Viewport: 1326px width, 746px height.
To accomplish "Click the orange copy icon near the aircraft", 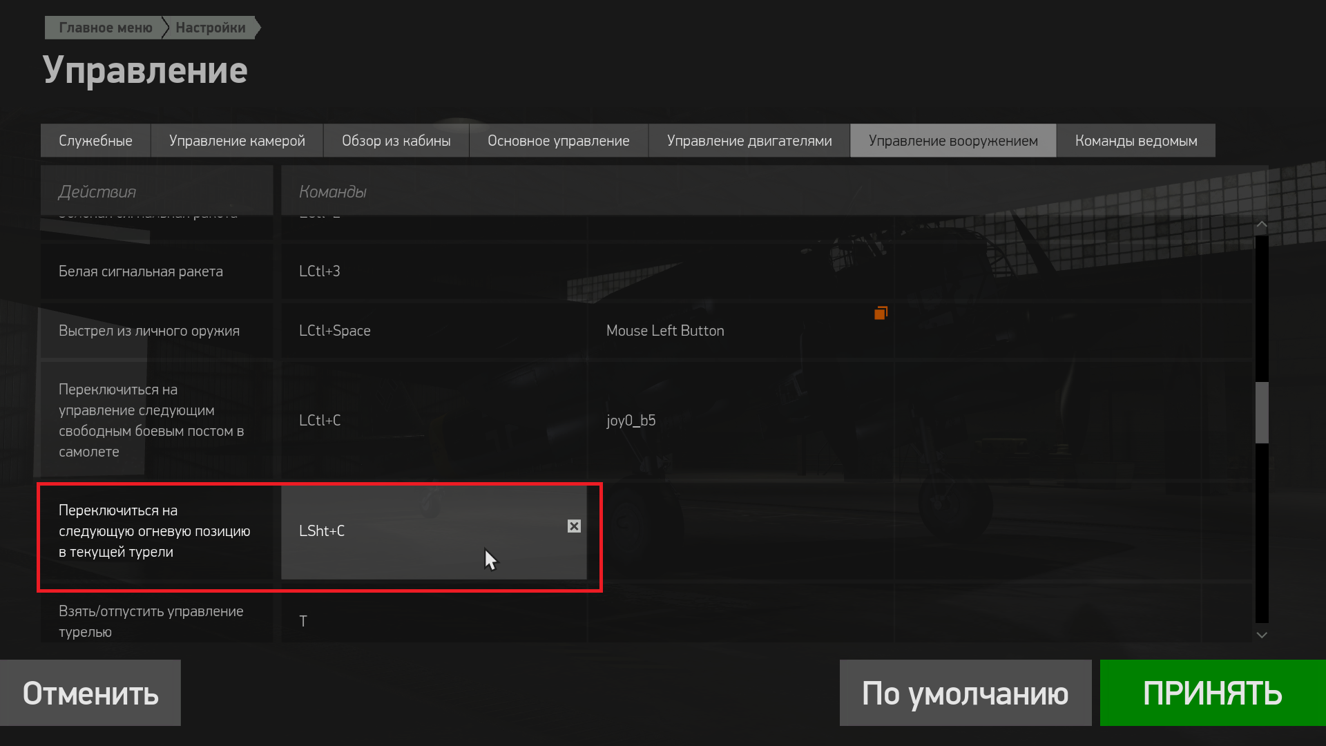I will pos(881,313).
